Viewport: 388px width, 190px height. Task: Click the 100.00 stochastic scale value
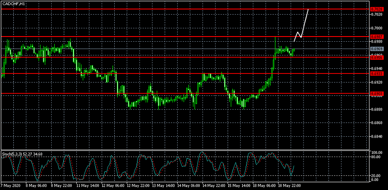(x=377, y=153)
